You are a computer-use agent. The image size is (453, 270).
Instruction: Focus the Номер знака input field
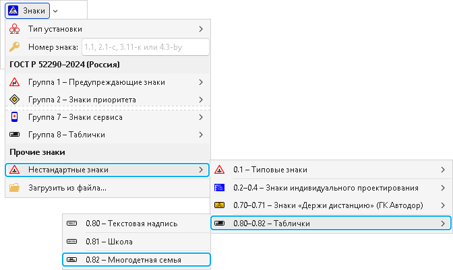(x=146, y=47)
